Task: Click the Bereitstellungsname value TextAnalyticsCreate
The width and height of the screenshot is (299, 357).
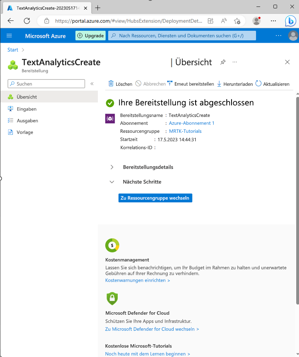Action: point(189,115)
